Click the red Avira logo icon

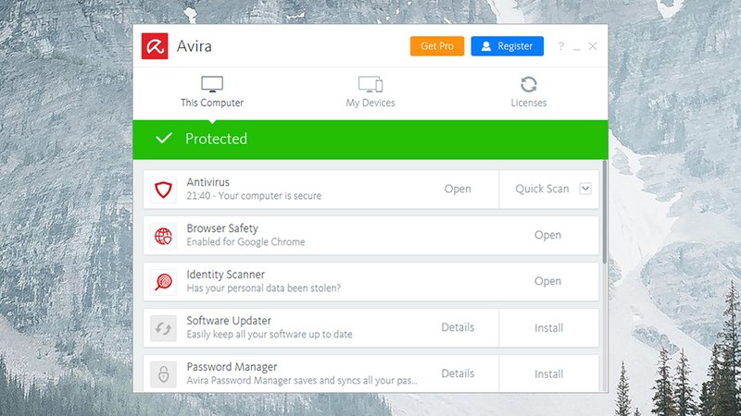(x=155, y=46)
